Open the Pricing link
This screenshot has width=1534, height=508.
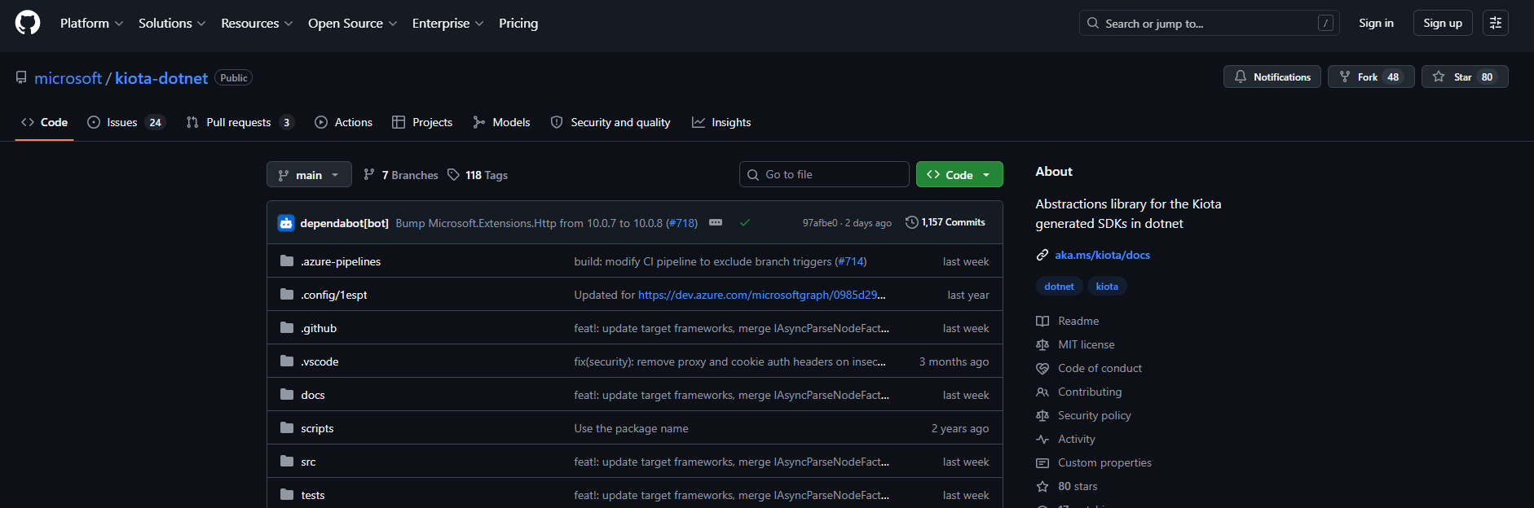[x=518, y=23]
